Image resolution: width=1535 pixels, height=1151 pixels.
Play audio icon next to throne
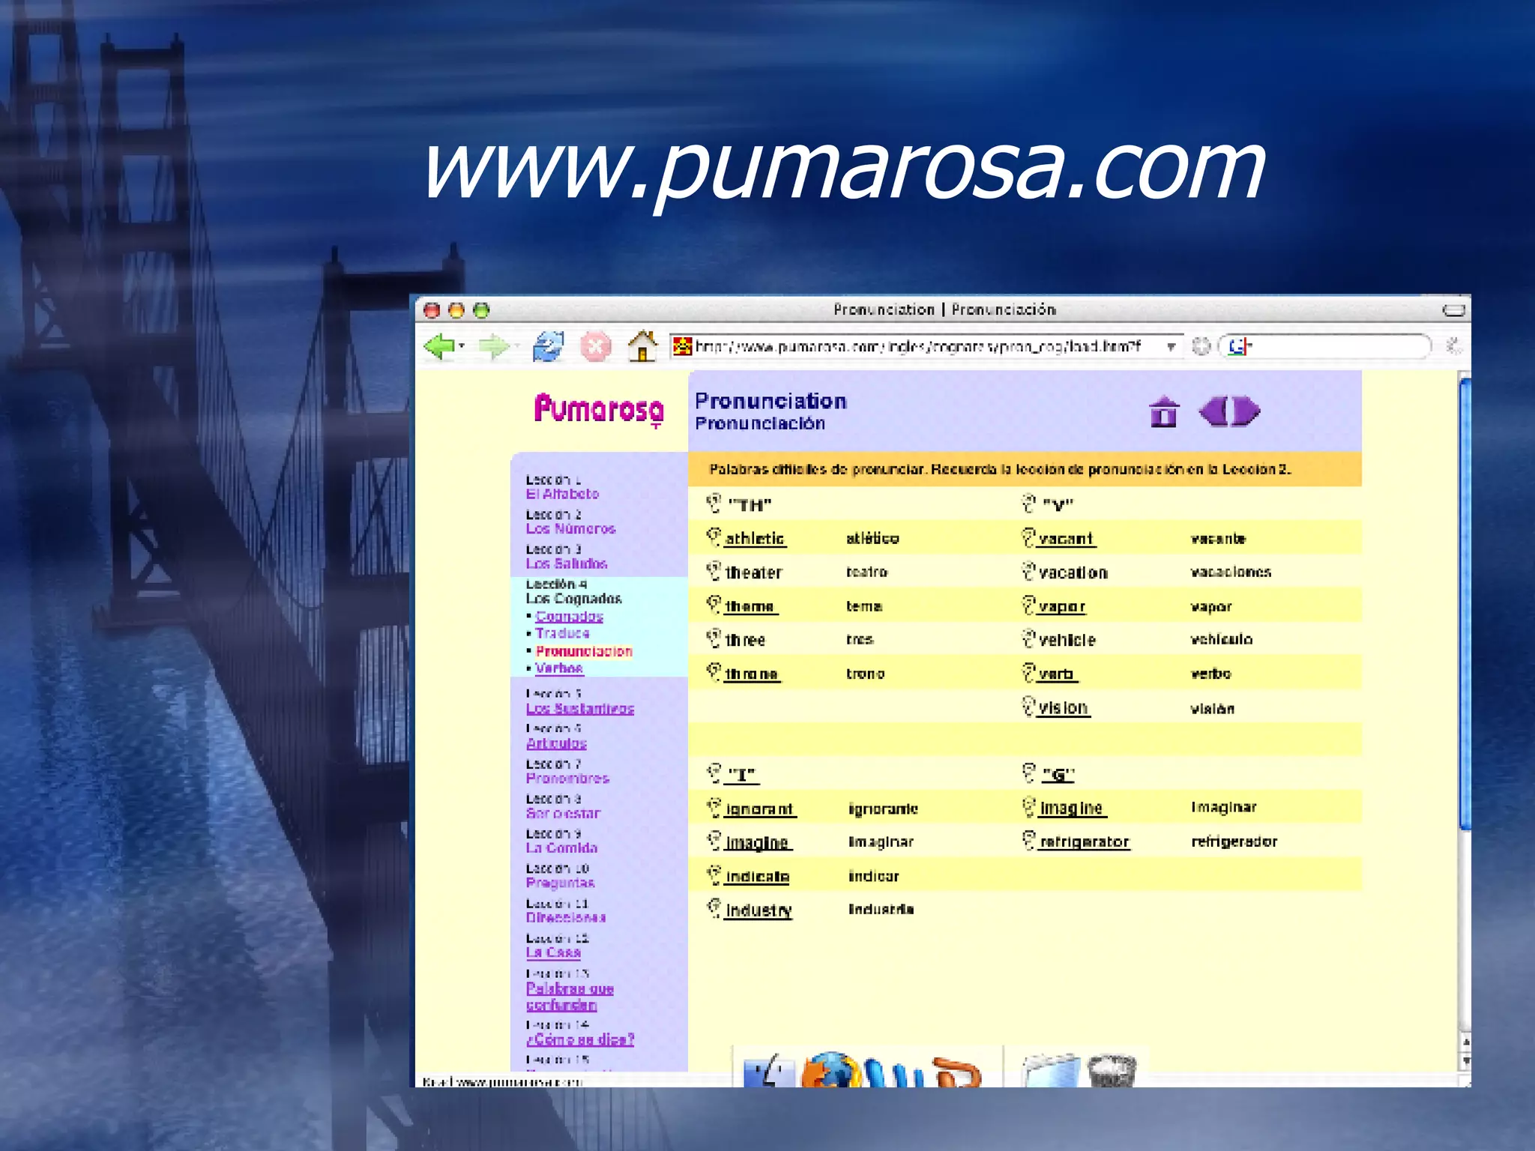[x=714, y=672]
